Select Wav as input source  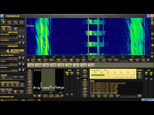click(x=9, y=92)
